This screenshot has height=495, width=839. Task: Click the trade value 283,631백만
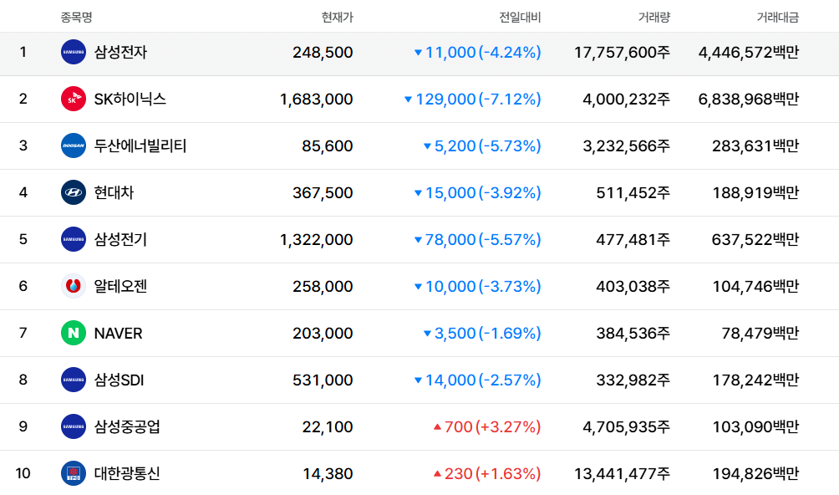click(x=755, y=146)
